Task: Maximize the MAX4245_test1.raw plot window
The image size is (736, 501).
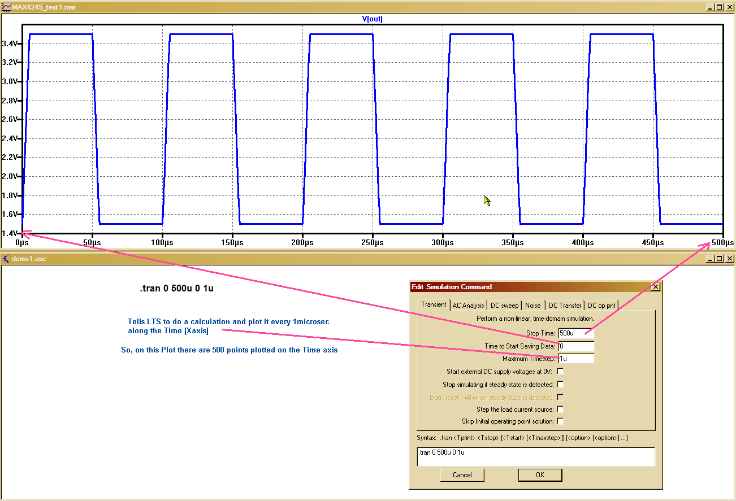Action: 719,7
